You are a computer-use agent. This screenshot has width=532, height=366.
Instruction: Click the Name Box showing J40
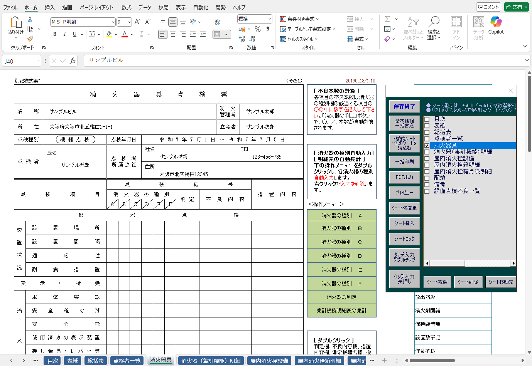(19, 60)
